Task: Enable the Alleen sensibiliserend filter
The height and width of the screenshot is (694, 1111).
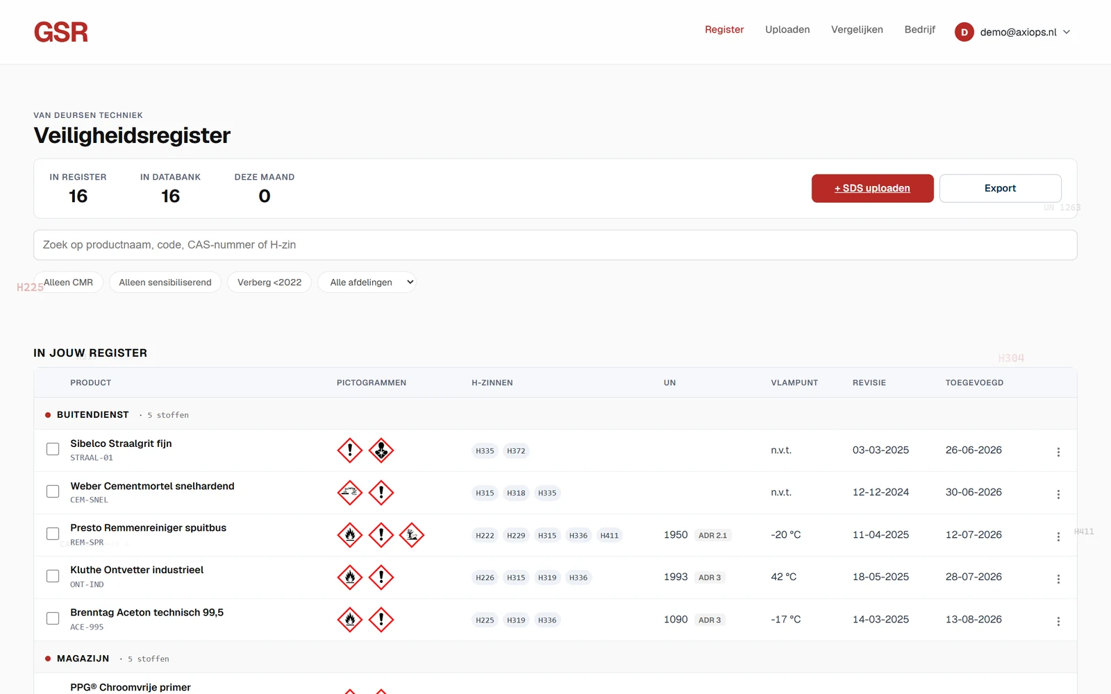Action: 165,282
